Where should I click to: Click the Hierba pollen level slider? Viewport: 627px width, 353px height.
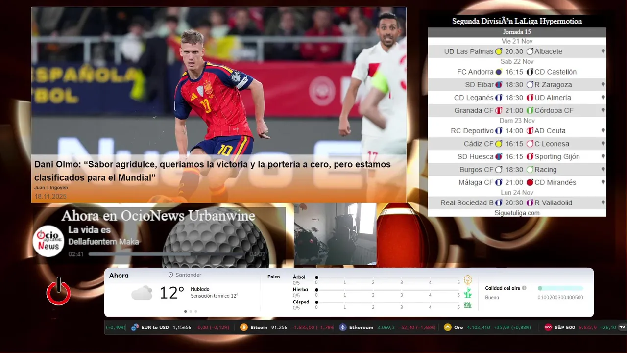pyautogui.click(x=387, y=290)
